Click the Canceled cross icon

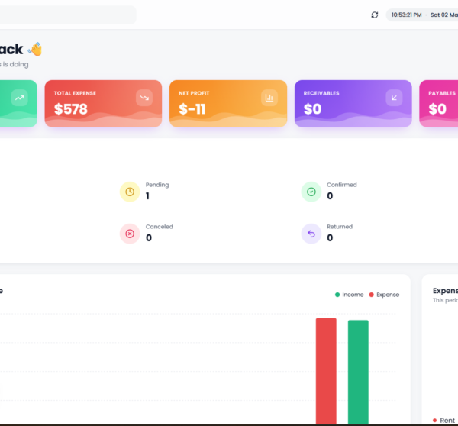point(130,234)
